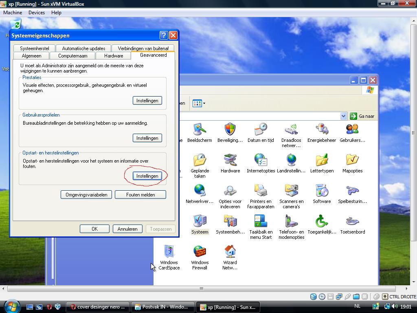The height and width of the screenshot is (313, 417).
Task: Open Energiebeheer power settings icon
Action: coord(322,130)
